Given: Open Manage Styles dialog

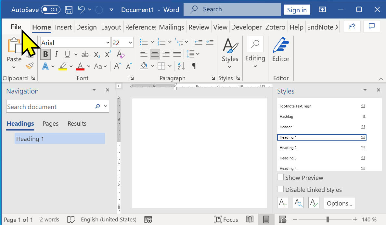Looking at the screenshot, I should [314, 203].
